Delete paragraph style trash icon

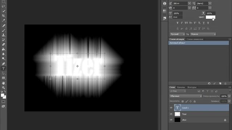[225, 83]
